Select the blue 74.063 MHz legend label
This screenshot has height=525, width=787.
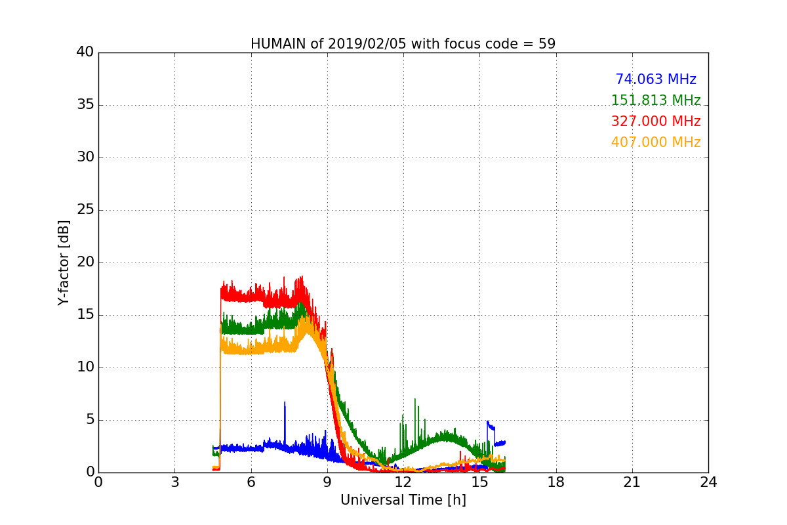pyautogui.click(x=656, y=79)
